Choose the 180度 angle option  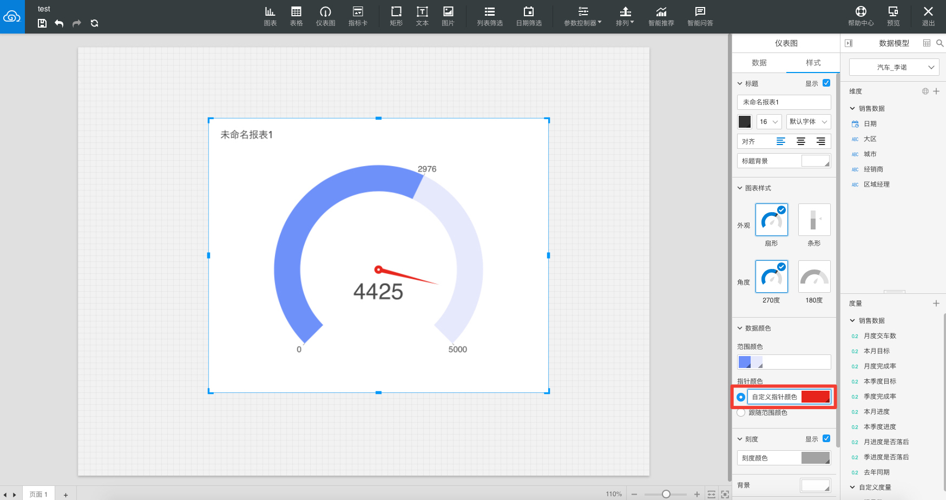tap(814, 277)
